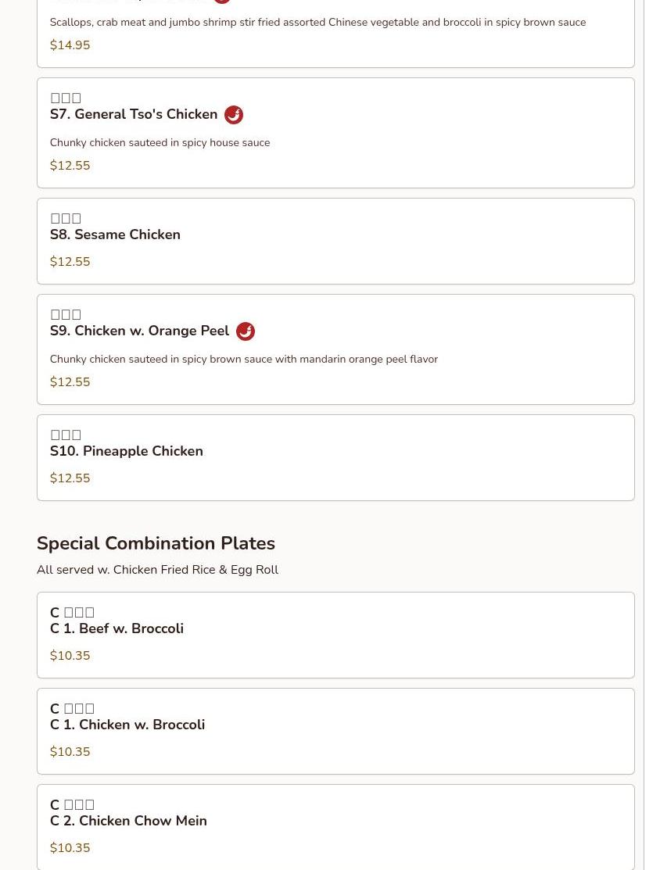
Task: Click the spicy icon next to Chicken w. Orange Peel
Action: coord(246,331)
